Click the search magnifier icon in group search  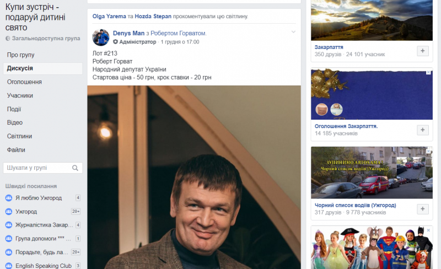click(75, 168)
